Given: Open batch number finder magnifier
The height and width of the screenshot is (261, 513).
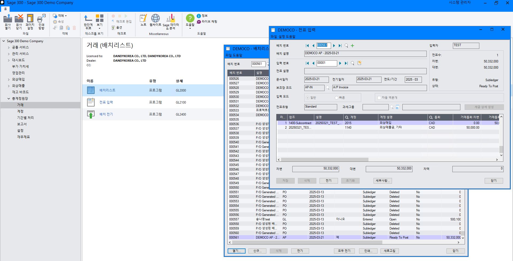Looking at the screenshot, I should (346, 46).
